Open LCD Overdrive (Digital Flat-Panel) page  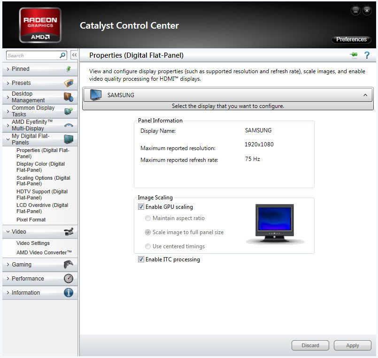pos(42,208)
